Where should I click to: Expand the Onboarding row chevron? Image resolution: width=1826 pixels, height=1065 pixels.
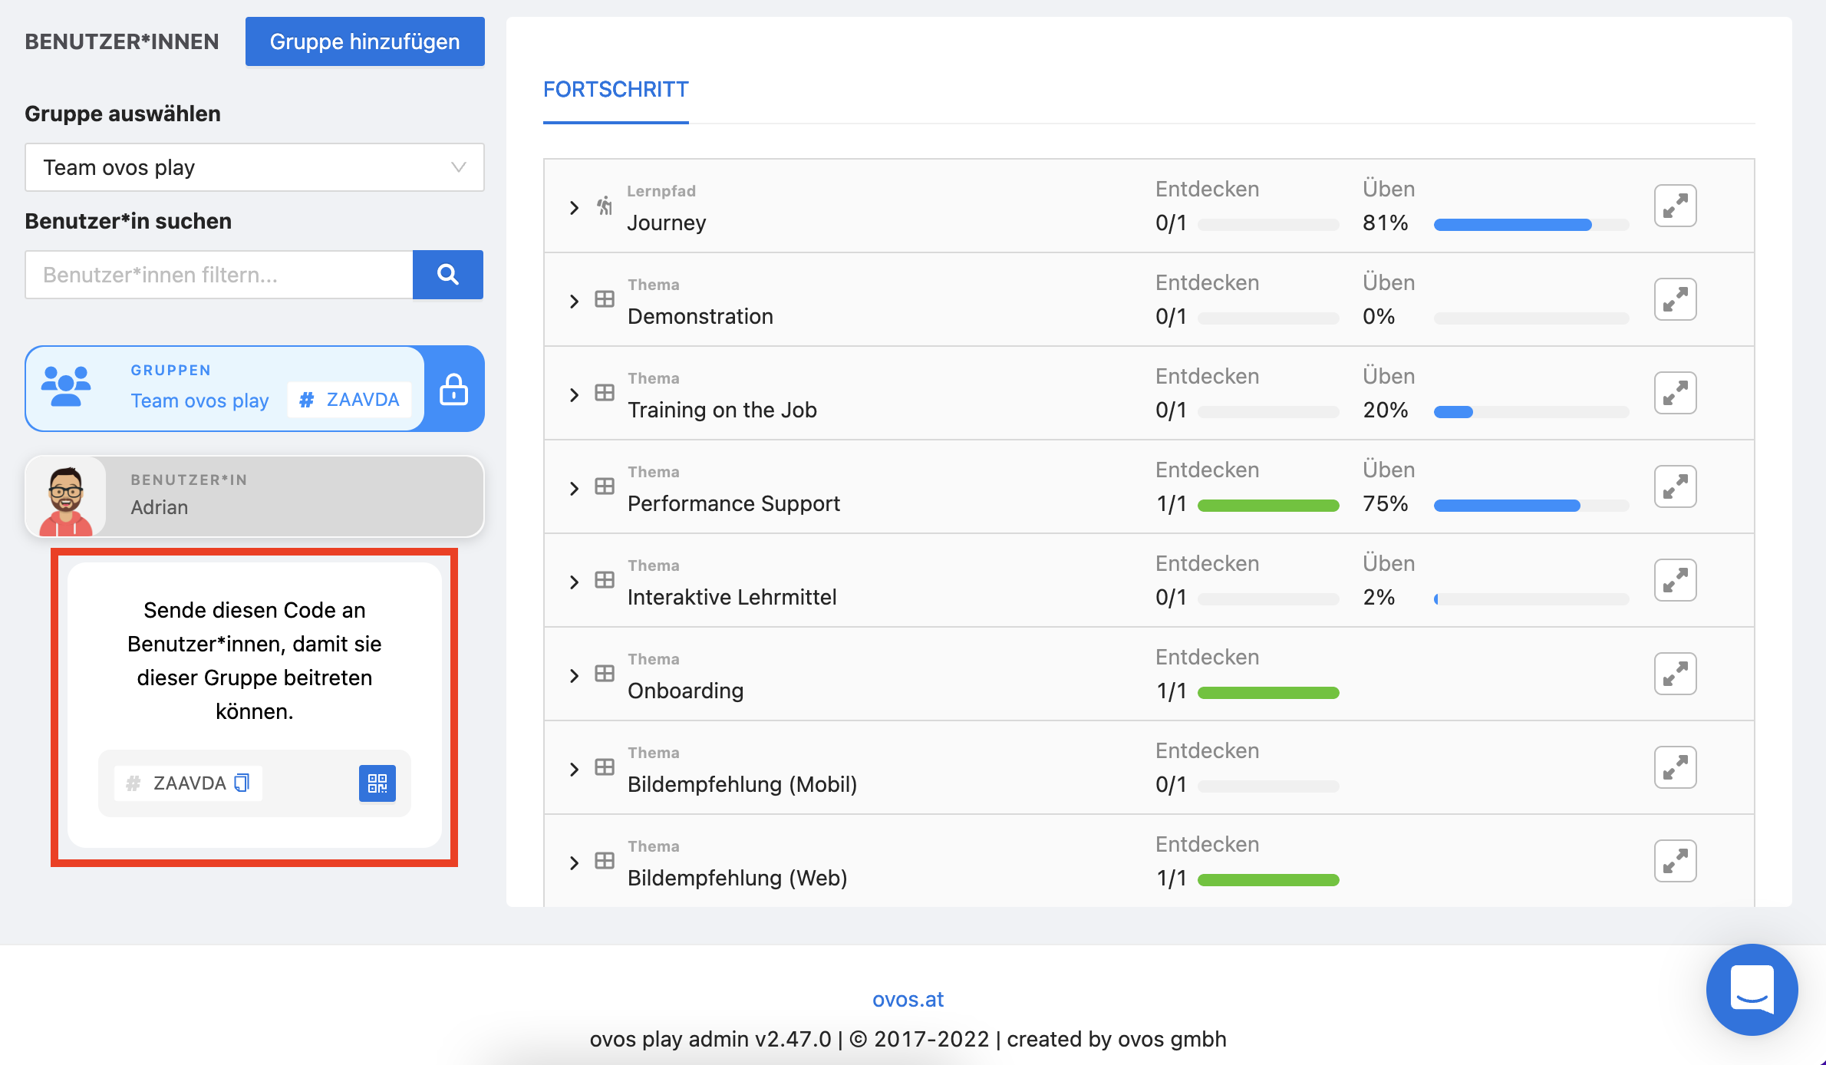[x=574, y=675]
